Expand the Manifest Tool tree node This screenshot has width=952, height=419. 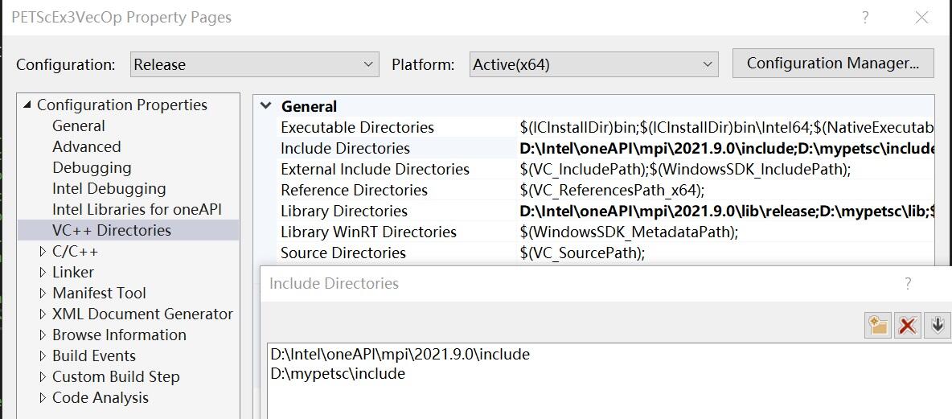[x=43, y=294]
